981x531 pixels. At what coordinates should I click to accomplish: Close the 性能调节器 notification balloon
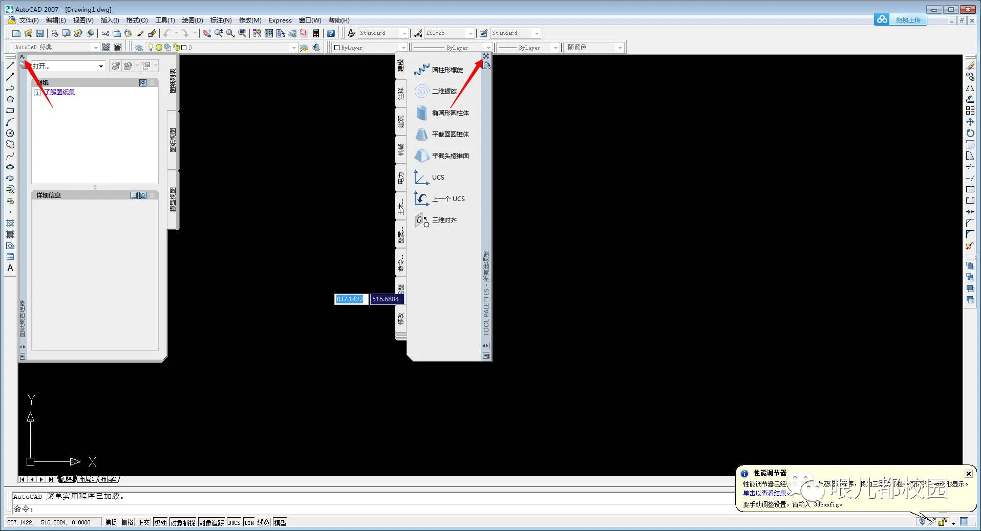coord(968,474)
